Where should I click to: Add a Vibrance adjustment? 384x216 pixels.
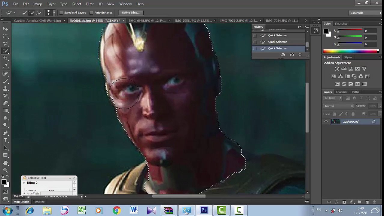click(x=364, y=69)
